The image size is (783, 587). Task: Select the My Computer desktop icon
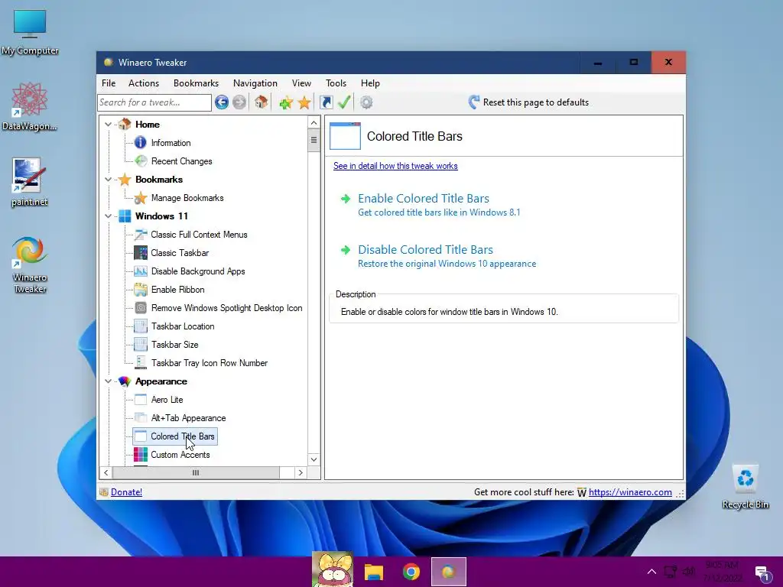[x=30, y=32]
